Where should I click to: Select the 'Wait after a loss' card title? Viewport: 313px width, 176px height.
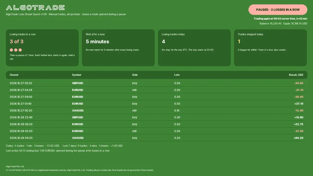[x=95, y=34]
